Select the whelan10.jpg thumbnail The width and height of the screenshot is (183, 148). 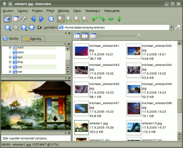point(134,128)
